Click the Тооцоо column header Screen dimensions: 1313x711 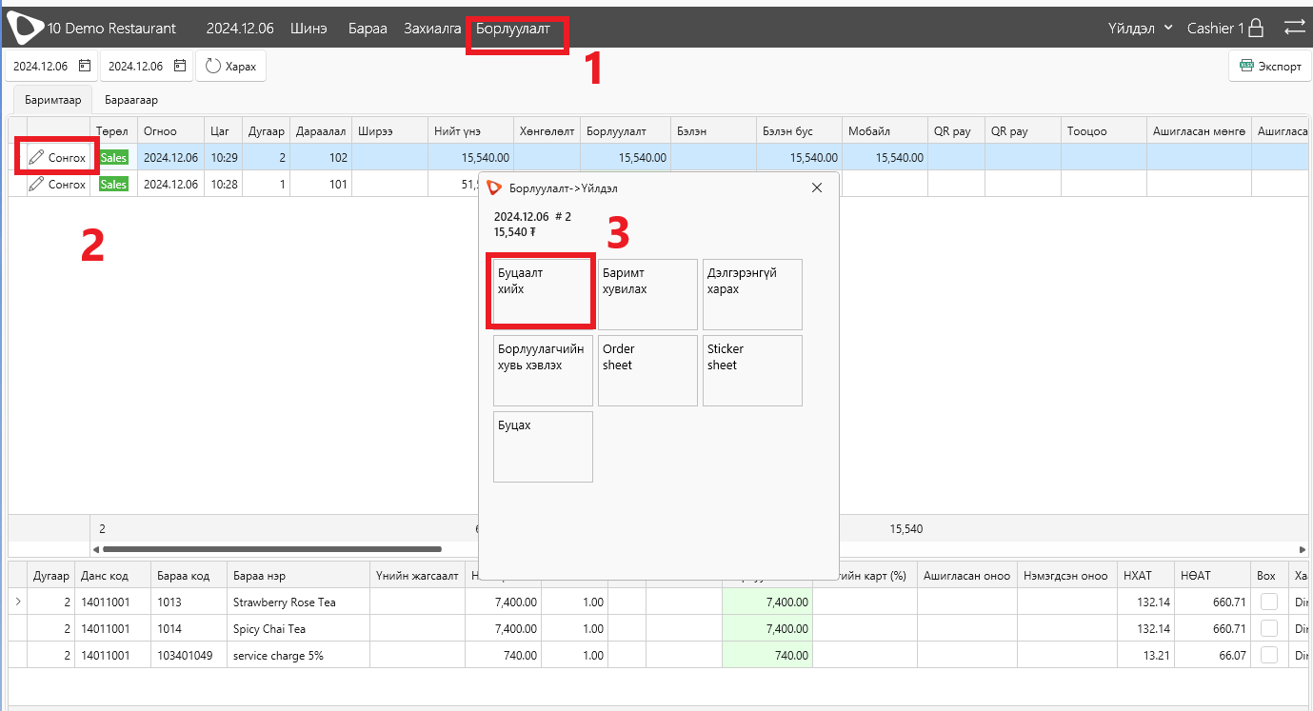click(1104, 130)
